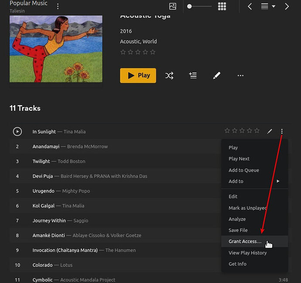This screenshot has height=283, width=301.
Task: Select Grant Access… menu entry
Action: (x=255, y=242)
